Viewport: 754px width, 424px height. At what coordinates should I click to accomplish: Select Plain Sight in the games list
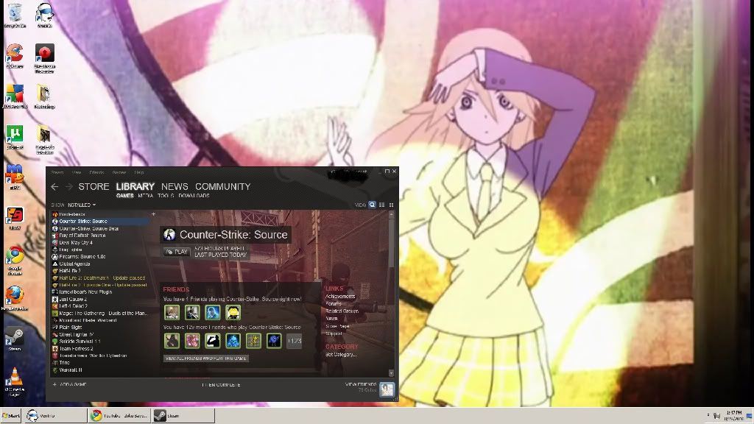click(x=100, y=328)
